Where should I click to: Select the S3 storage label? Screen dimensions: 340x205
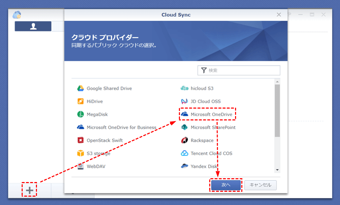point(98,153)
